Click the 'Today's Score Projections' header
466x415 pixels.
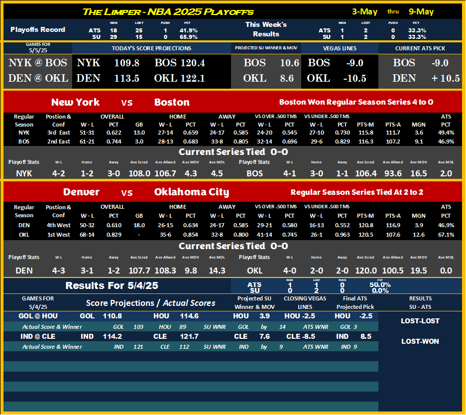[151, 48]
